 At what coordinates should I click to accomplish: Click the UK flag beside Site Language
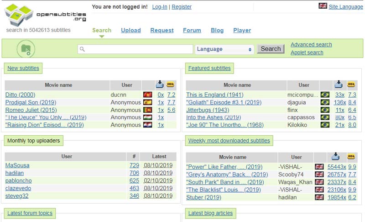click(x=323, y=6)
